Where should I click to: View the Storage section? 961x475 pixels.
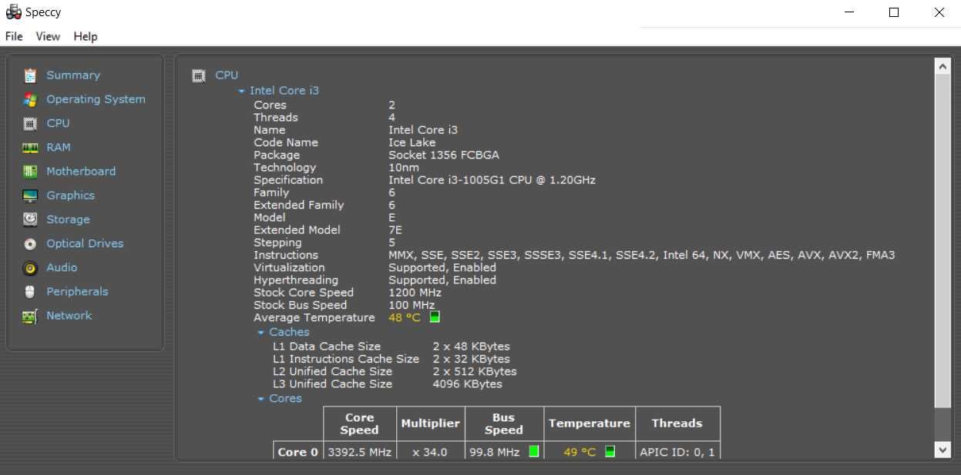[x=68, y=219]
